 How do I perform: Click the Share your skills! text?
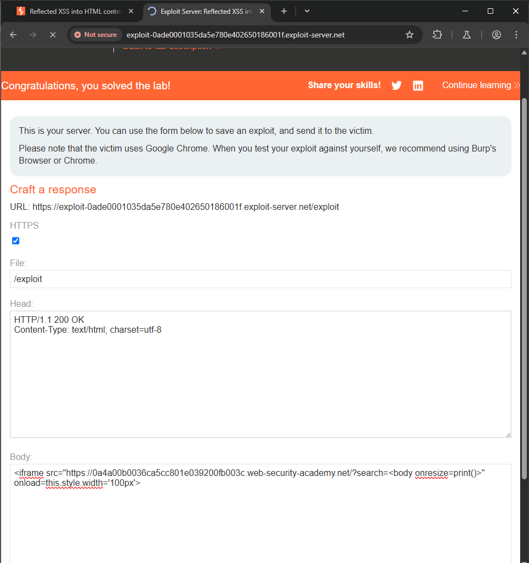click(344, 85)
